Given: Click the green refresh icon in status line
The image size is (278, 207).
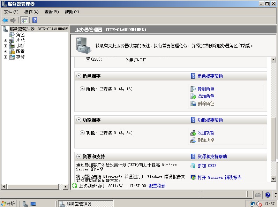Looking at the screenshot, I should click(x=74, y=186).
